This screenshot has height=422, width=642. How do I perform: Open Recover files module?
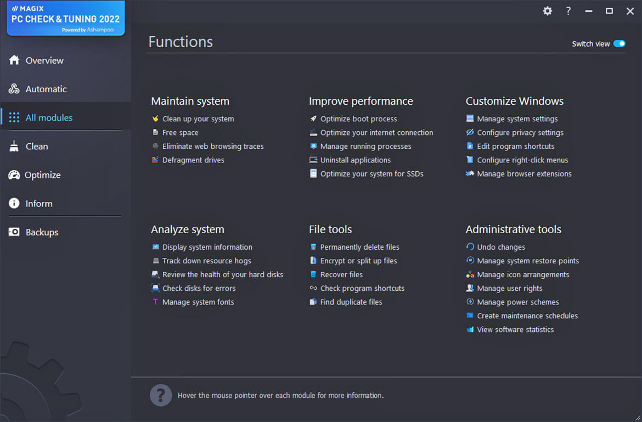341,274
